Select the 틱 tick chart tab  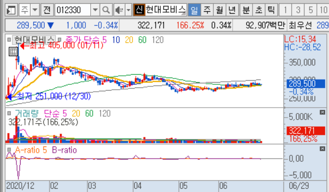pyautogui.click(x=271, y=10)
